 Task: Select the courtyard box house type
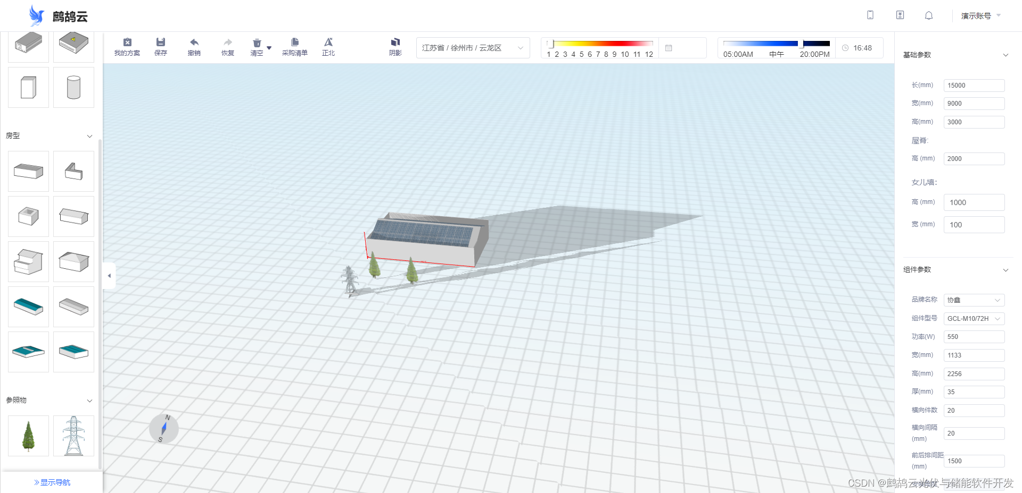[x=29, y=217]
